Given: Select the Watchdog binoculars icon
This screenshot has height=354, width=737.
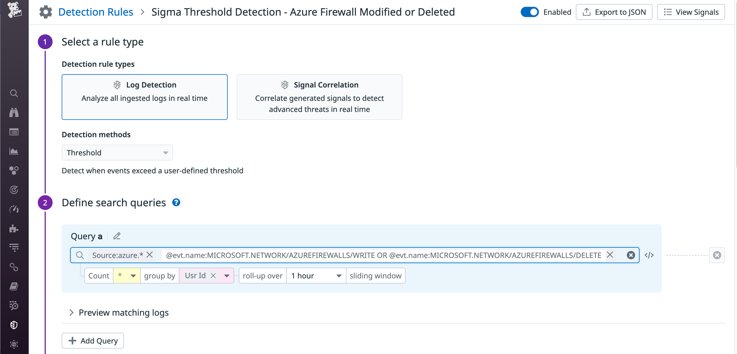Looking at the screenshot, I should pos(14,113).
